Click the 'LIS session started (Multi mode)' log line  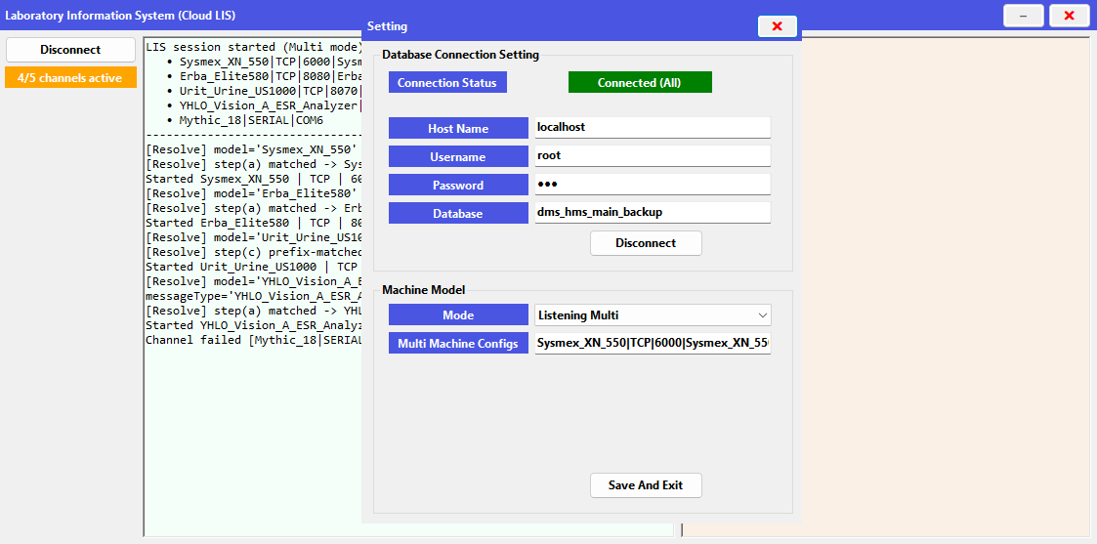coord(253,48)
